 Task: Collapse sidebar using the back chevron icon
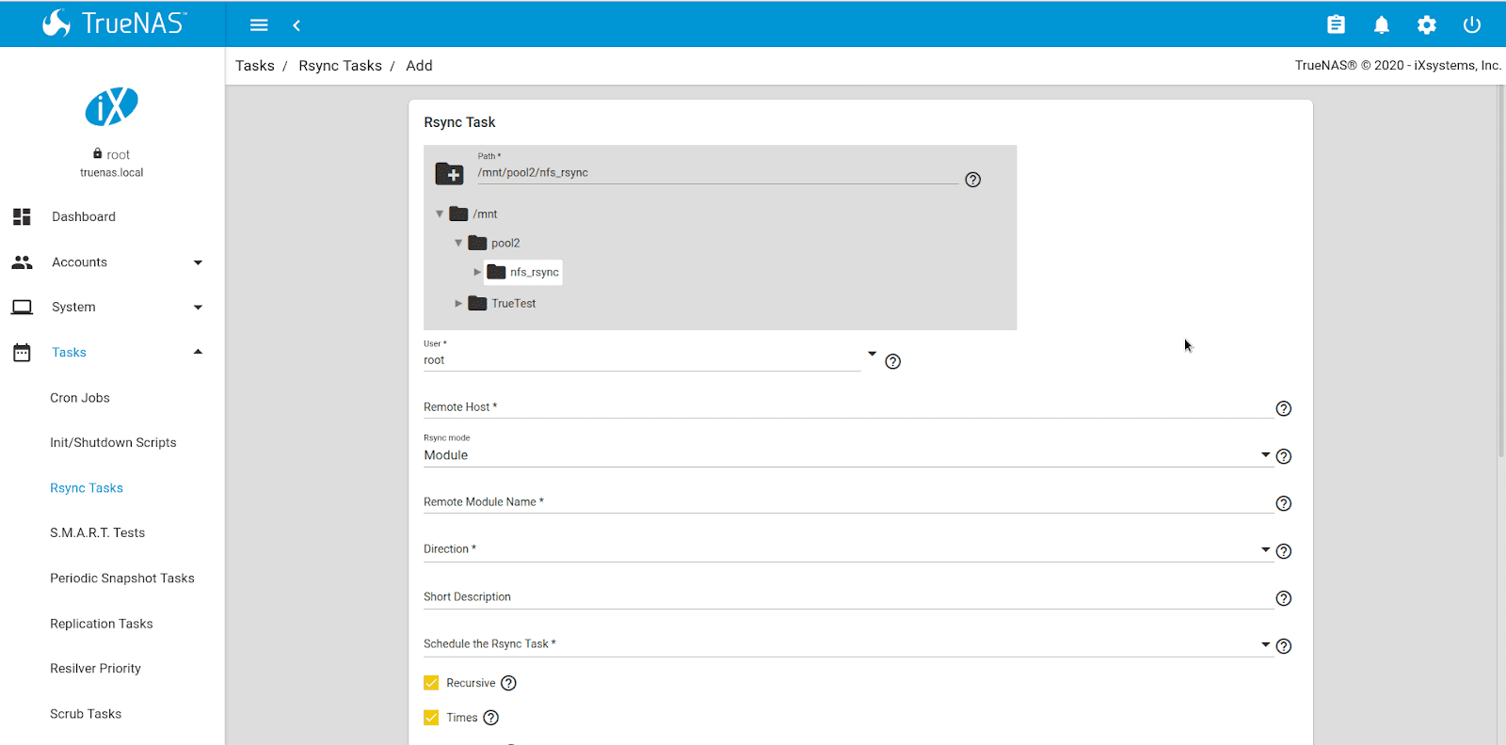[x=296, y=25]
